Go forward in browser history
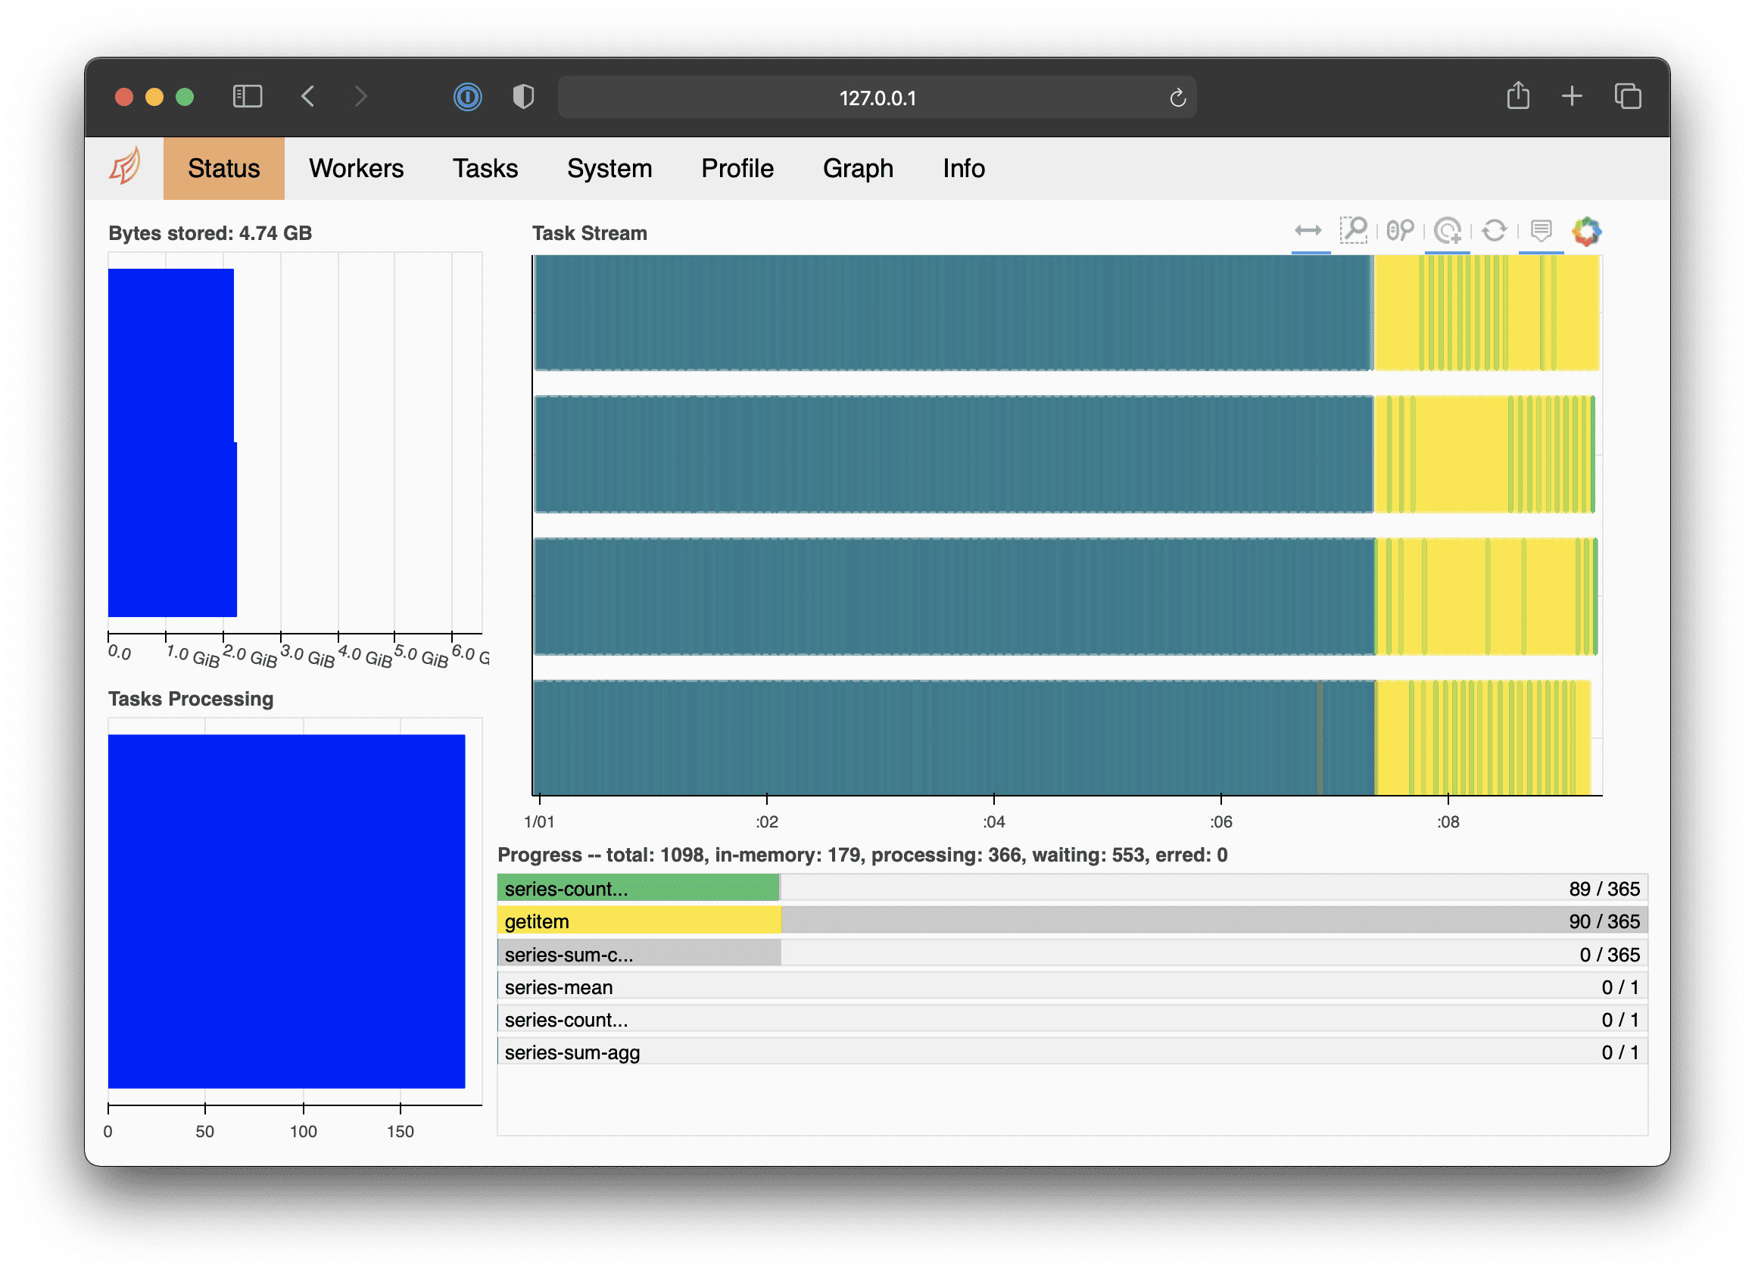 point(360,97)
